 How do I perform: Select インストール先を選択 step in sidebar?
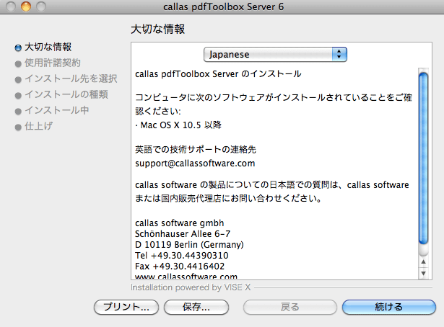tap(71, 79)
